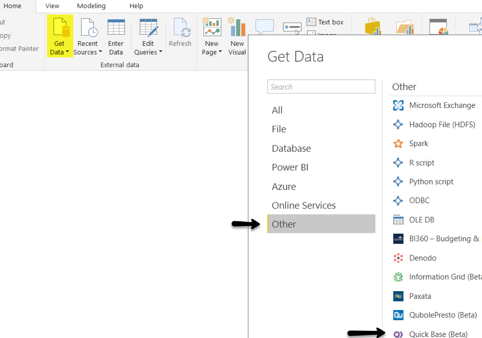Choose the ODBC label
This screenshot has width=482, height=338.
coord(419,201)
